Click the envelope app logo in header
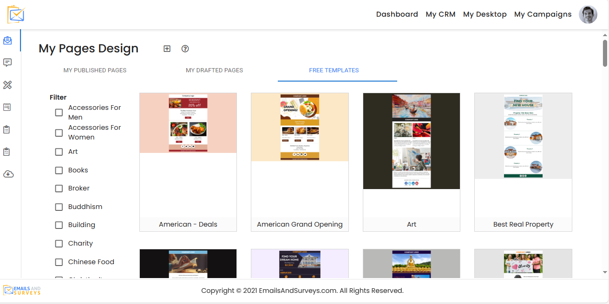The width and height of the screenshot is (609, 304). 16,14
